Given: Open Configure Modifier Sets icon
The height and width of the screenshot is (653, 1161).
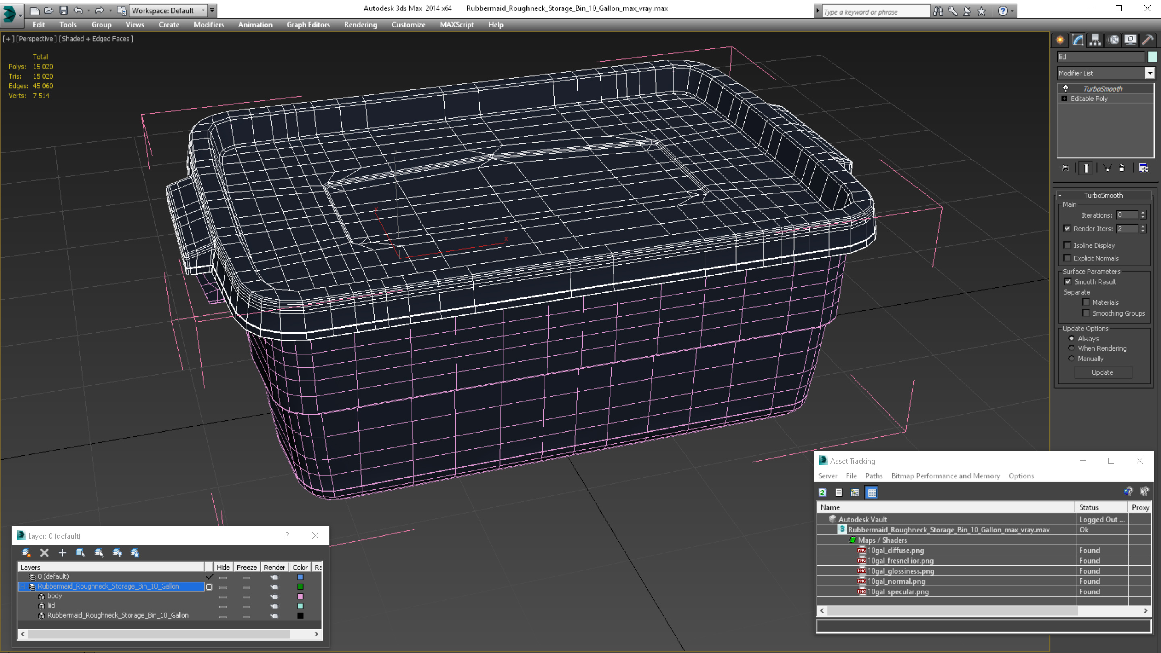Looking at the screenshot, I should pyautogui.click(x=1143, y=168).
